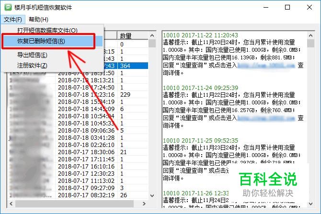
Task: Select row 2018-07-18 03:41:28
Action: pyautogui.click(x=78, y=138)
